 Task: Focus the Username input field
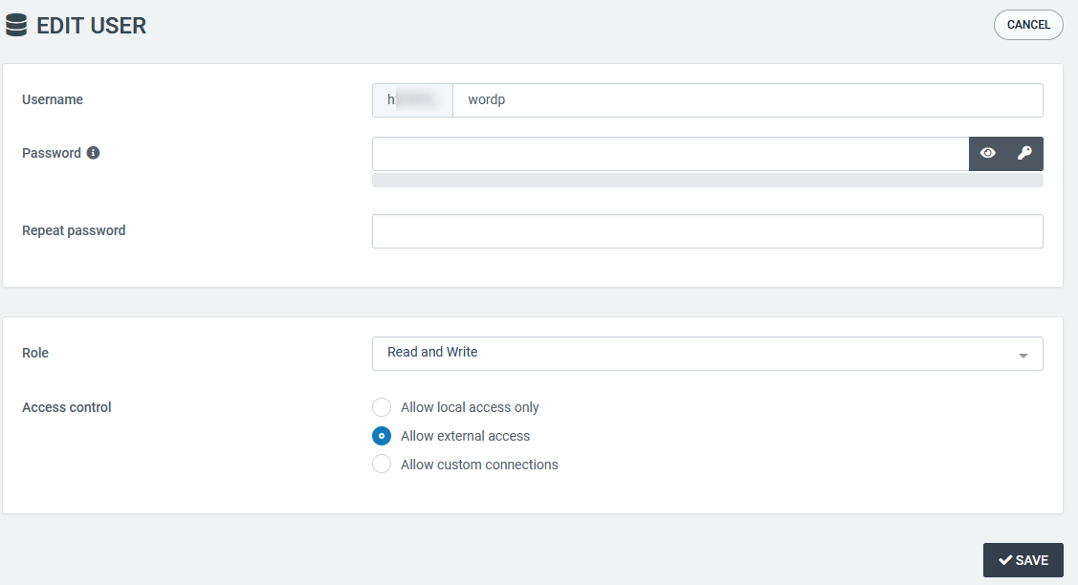[748, 100]
